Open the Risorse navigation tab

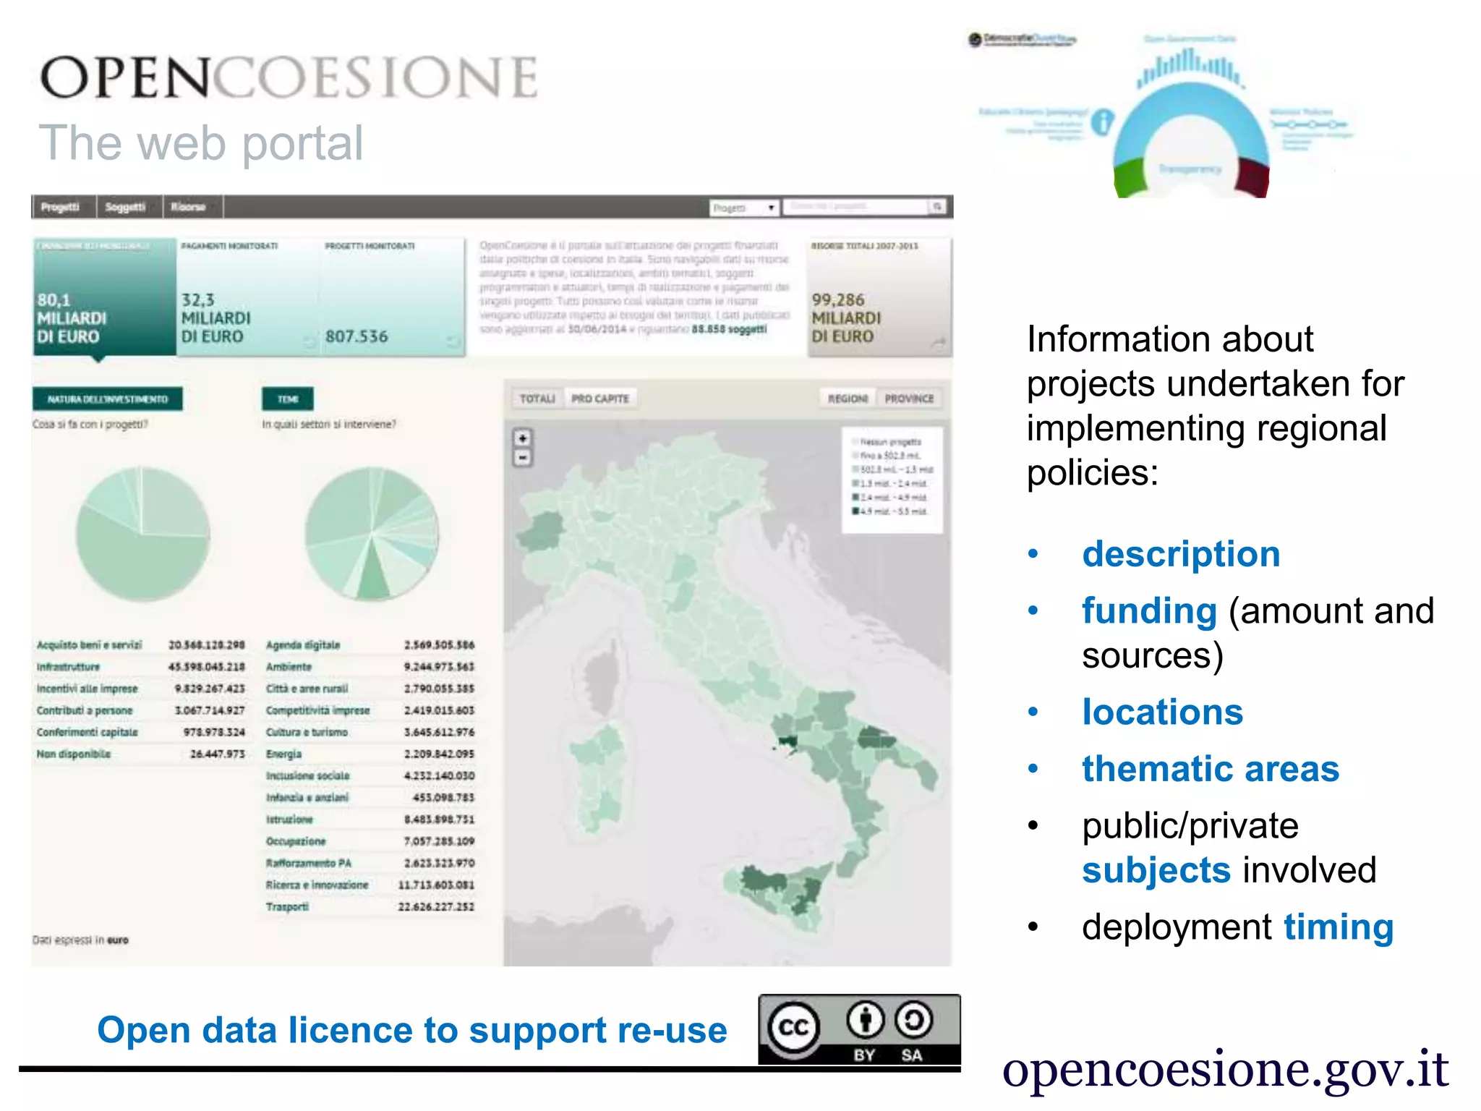pos(189,207)
